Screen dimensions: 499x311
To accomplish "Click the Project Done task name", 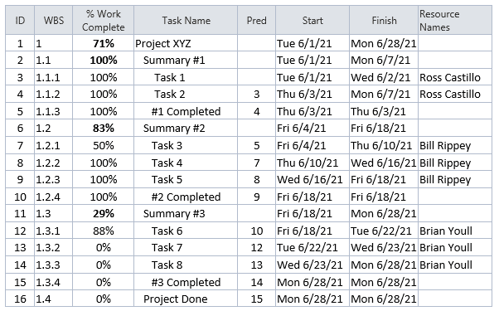I will [x=176, y=299].
